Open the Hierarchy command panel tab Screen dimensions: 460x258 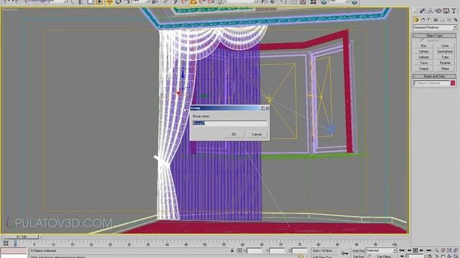coord(431,11)
